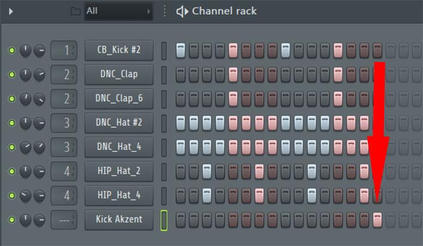Open the channel rack options dots menu
Viewport: 423px width, 246px height.
pos(165,11)
